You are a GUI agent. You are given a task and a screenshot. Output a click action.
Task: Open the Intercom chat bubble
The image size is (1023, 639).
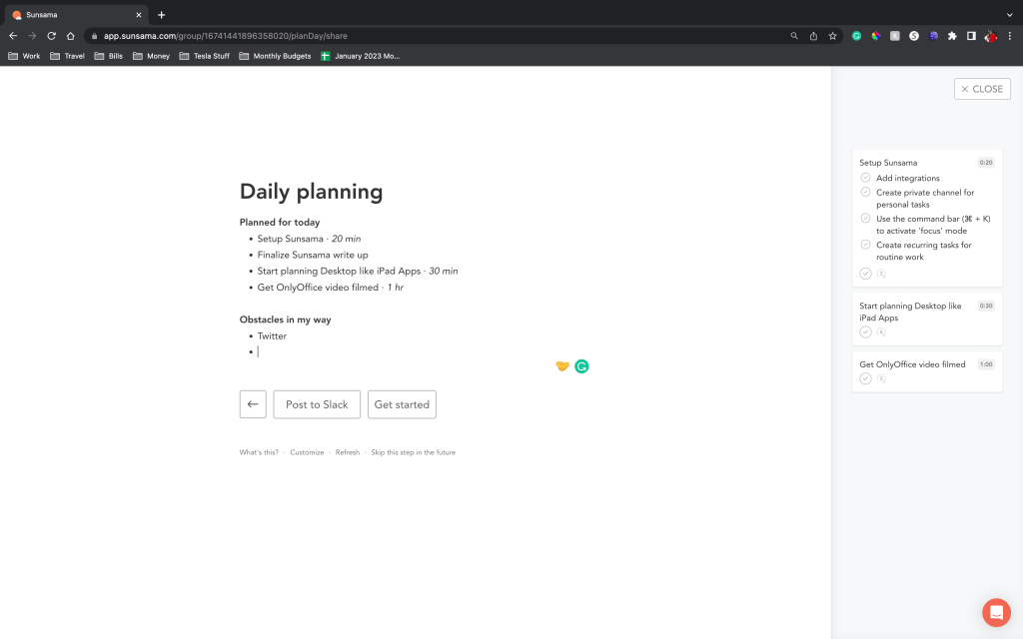click(996, 612)
